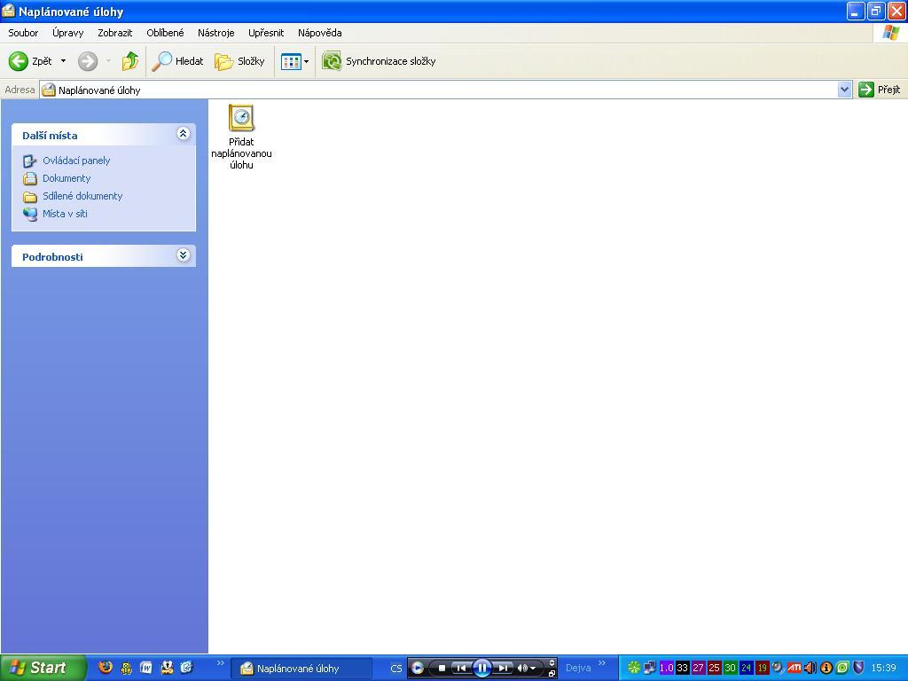908x681 pixels.
Task: Click Windows Media Player toolbar logo
Action: coord(417,669)
